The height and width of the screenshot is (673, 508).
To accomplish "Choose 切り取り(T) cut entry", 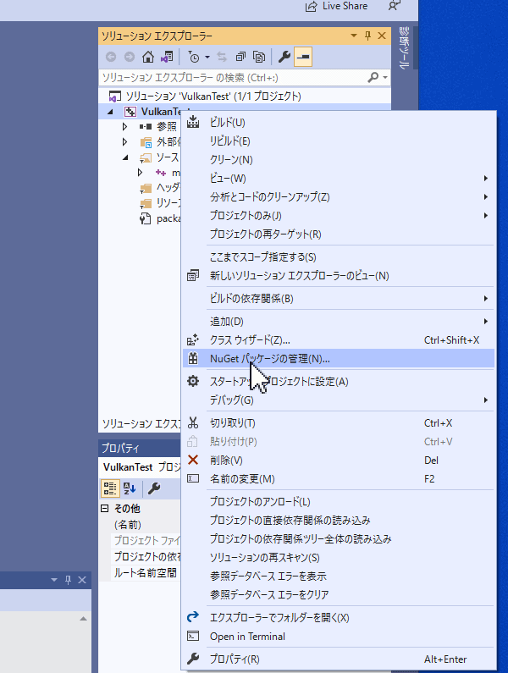I will click(x=339, y=423).
